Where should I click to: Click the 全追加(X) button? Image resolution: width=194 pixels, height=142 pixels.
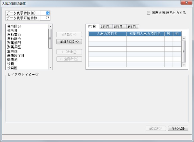(69, 42)
